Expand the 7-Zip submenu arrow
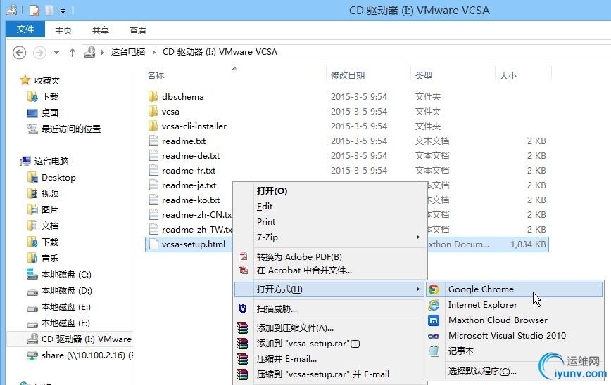 [417, 237]
